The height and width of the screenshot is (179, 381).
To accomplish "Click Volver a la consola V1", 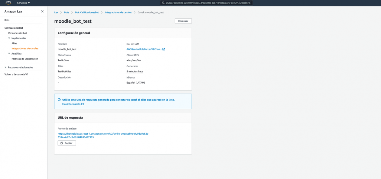I will point(16,74).
